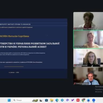Screen dimensions: 103x103
Task: Select Антонова Ольга video tile
Action: [88, 21]
